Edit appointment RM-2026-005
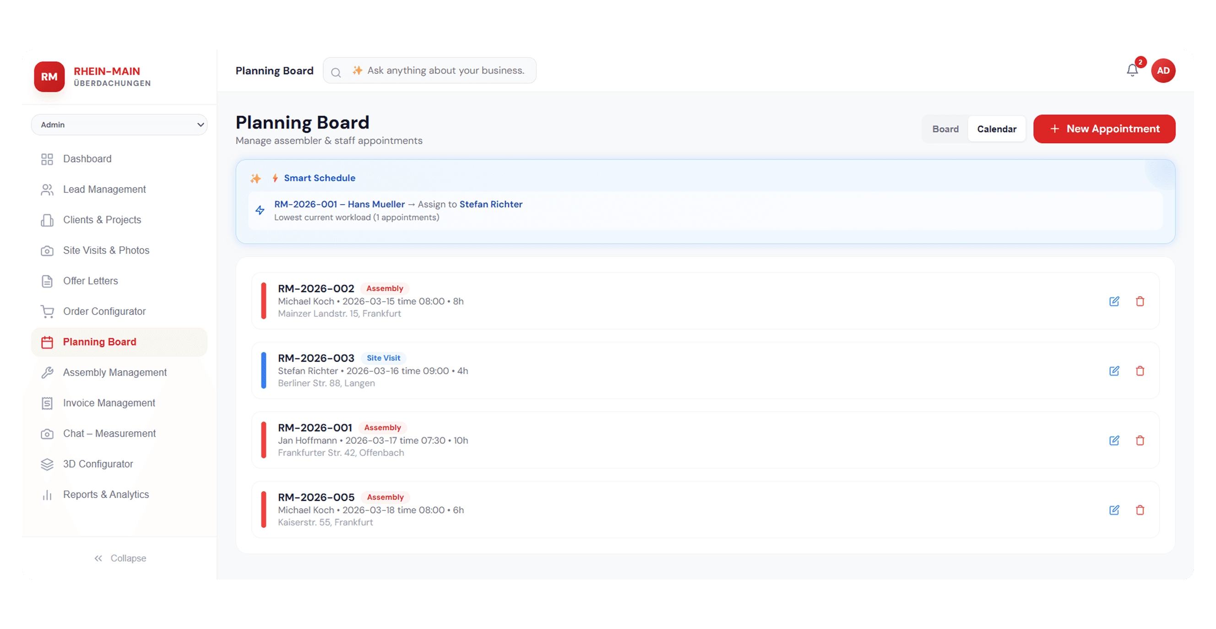The height and width of the screenshot is (629, 1216). (1114, 510)
